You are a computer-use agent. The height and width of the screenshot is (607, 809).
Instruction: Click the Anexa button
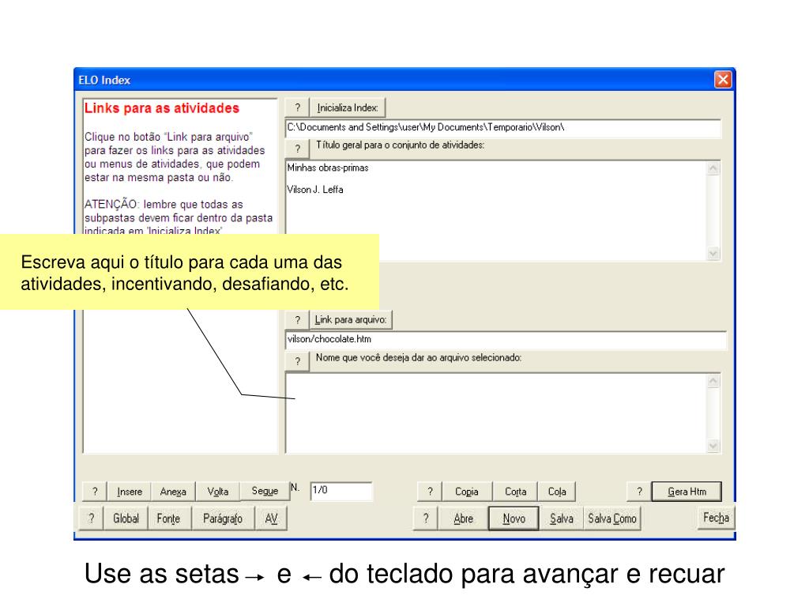(x=173, y=492)
